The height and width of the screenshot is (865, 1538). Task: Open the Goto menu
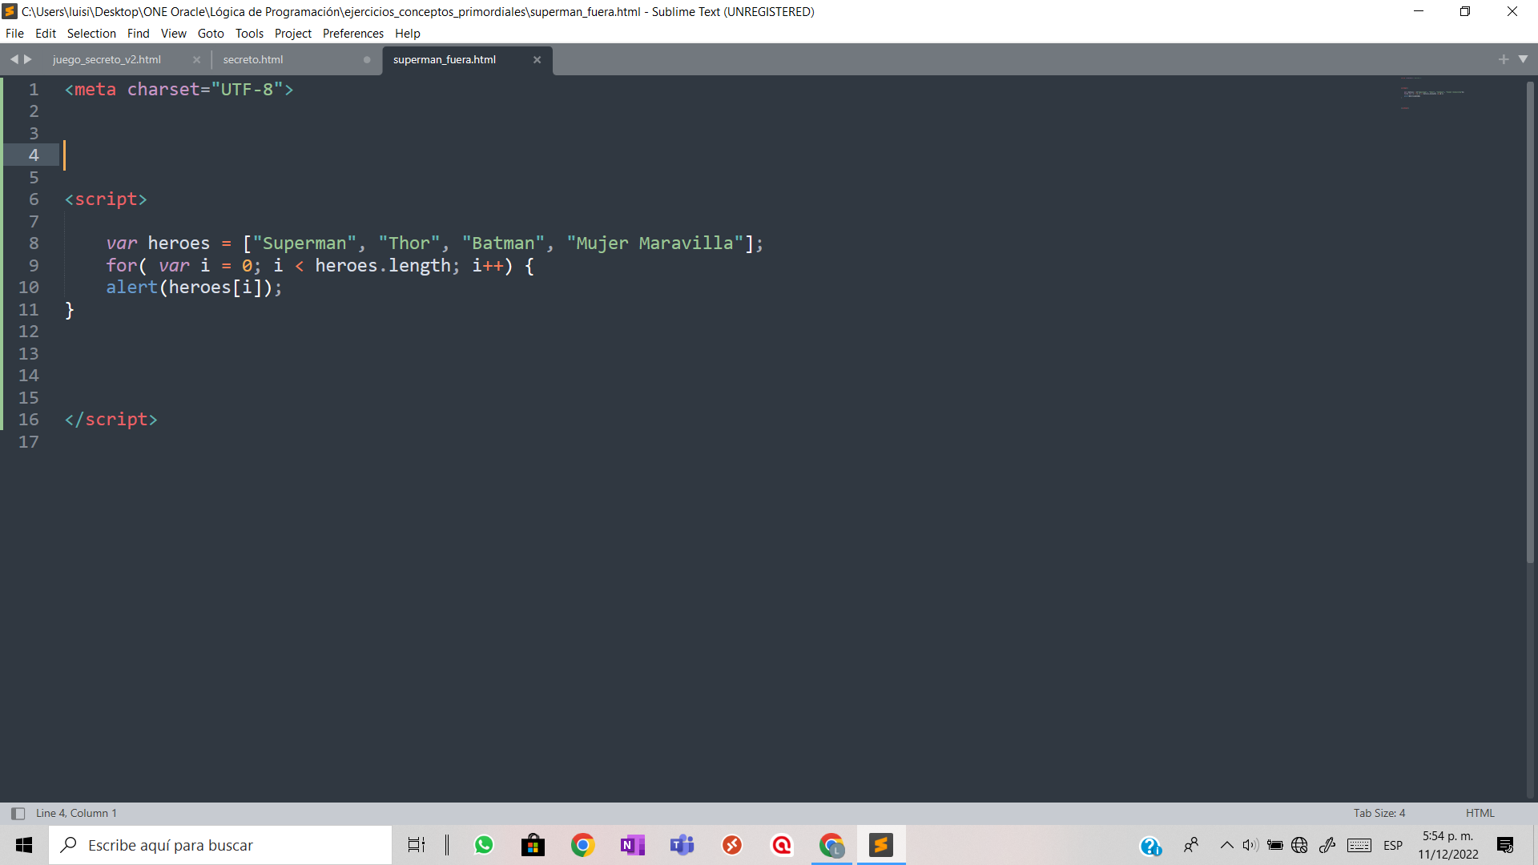click(211, 33)
